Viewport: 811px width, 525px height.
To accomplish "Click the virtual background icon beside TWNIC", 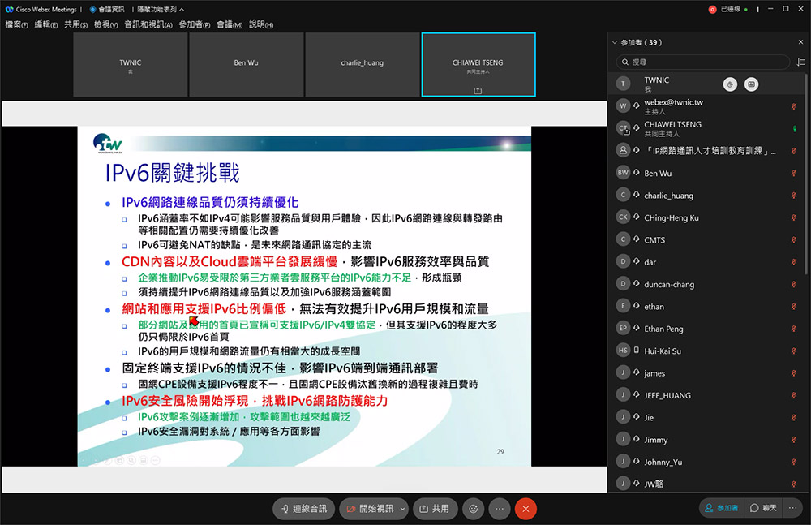I will (751, 84).
